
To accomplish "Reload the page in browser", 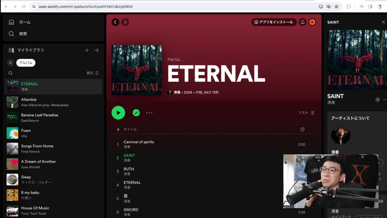I will 23,7.
